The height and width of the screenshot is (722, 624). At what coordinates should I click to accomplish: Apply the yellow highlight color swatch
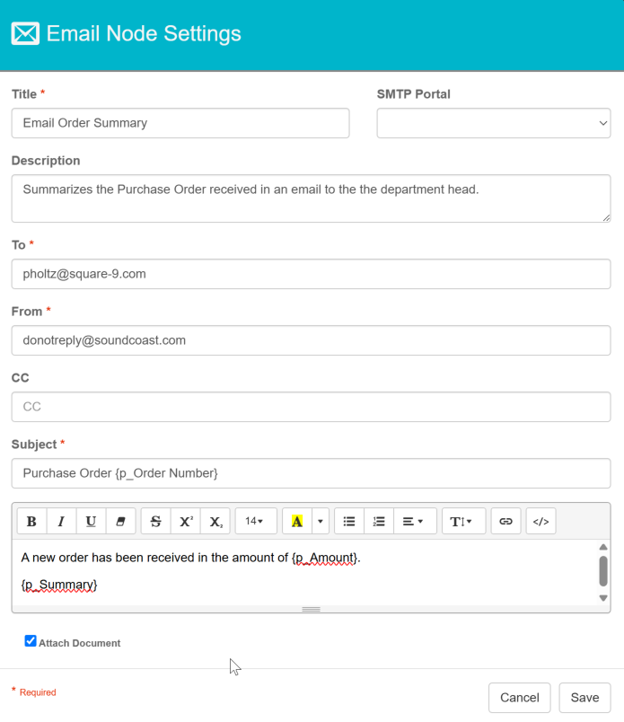tap(296, 522)
